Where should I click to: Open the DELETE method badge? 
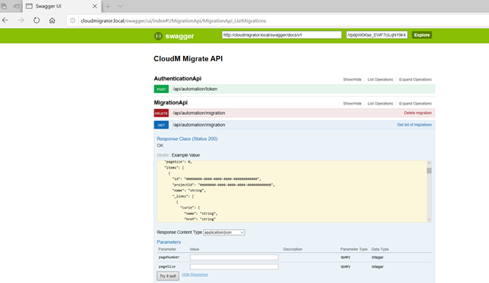[x=161, y=114]
